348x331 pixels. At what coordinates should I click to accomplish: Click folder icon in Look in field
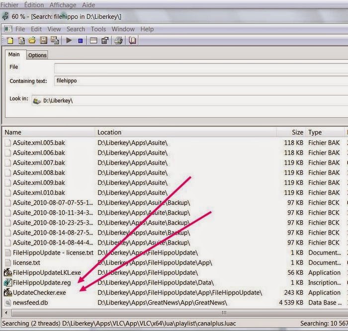[37, 101]
